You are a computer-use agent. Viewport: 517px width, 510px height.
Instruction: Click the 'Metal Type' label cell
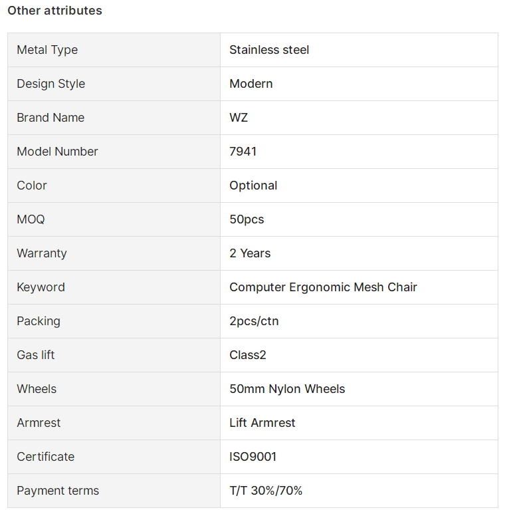pyautogui.click(x=114, y=50)
